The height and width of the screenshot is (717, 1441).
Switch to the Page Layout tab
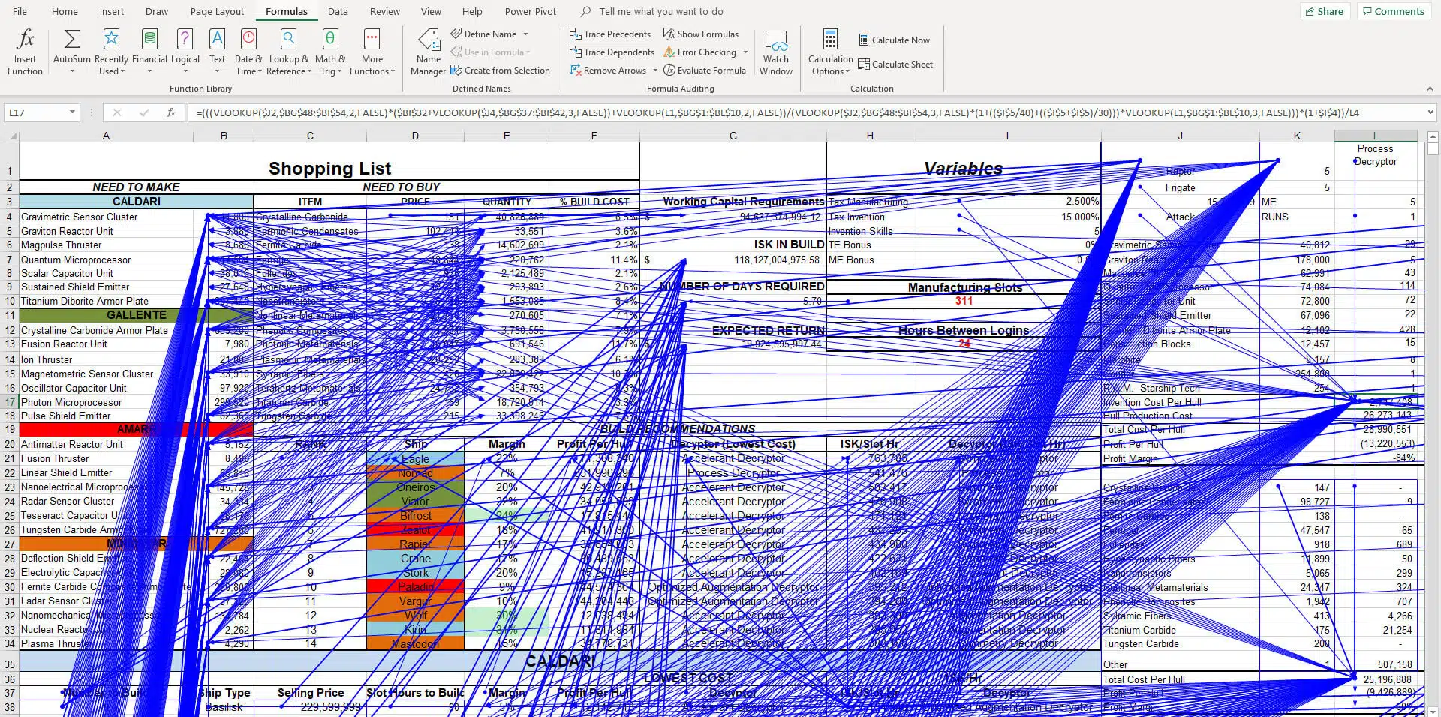[217, 12]
